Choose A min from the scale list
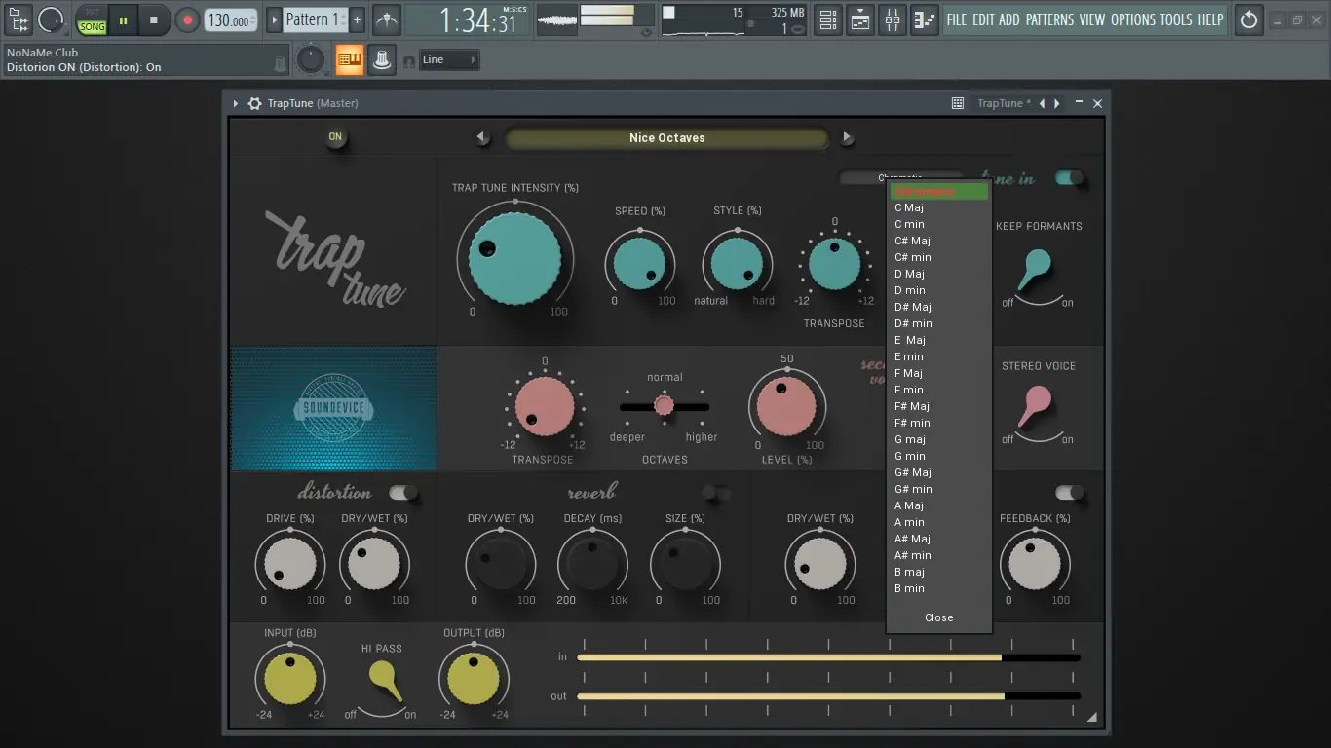1331x748 pixels. [x=939, y=522]
